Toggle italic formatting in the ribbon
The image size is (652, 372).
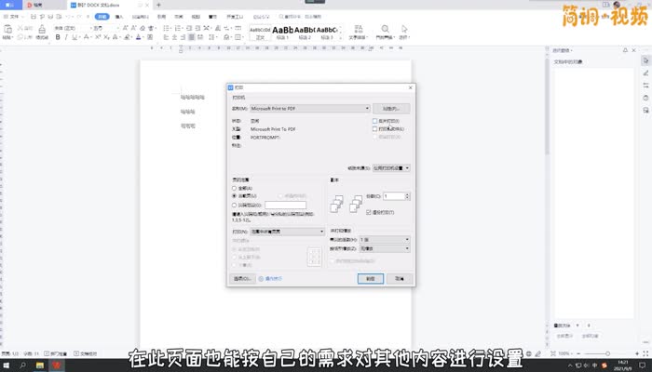[x=66, y=37]
